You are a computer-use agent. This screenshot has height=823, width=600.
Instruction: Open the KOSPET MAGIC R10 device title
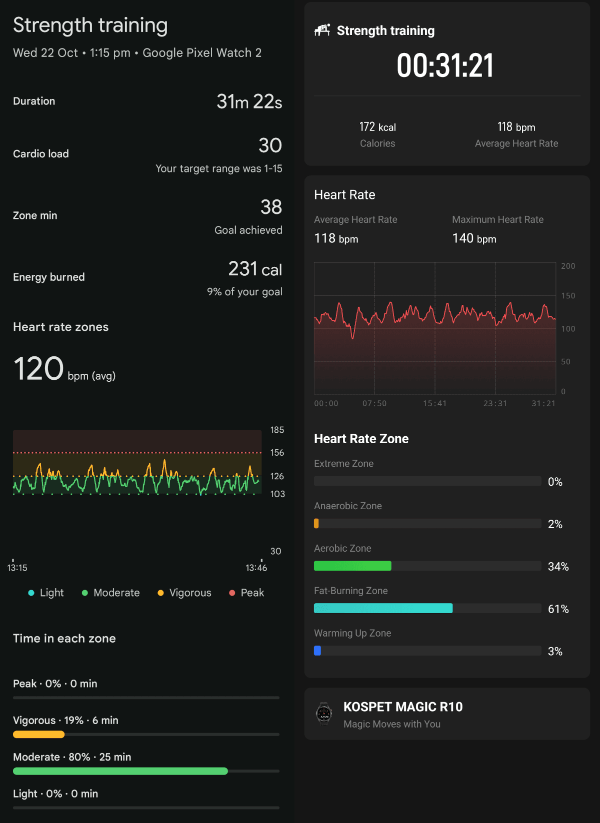click(x=402, y=707)
